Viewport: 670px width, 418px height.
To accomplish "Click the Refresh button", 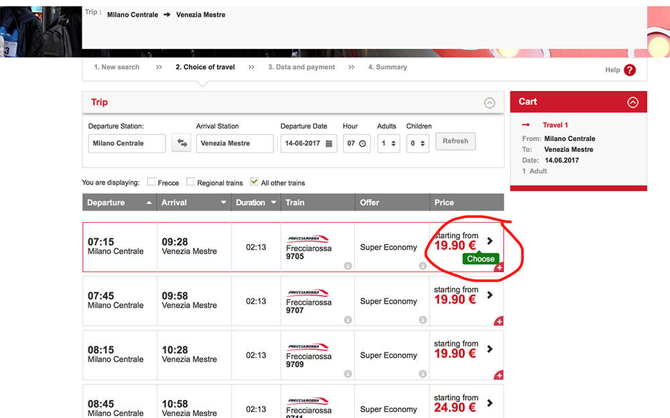I will 456,141.
